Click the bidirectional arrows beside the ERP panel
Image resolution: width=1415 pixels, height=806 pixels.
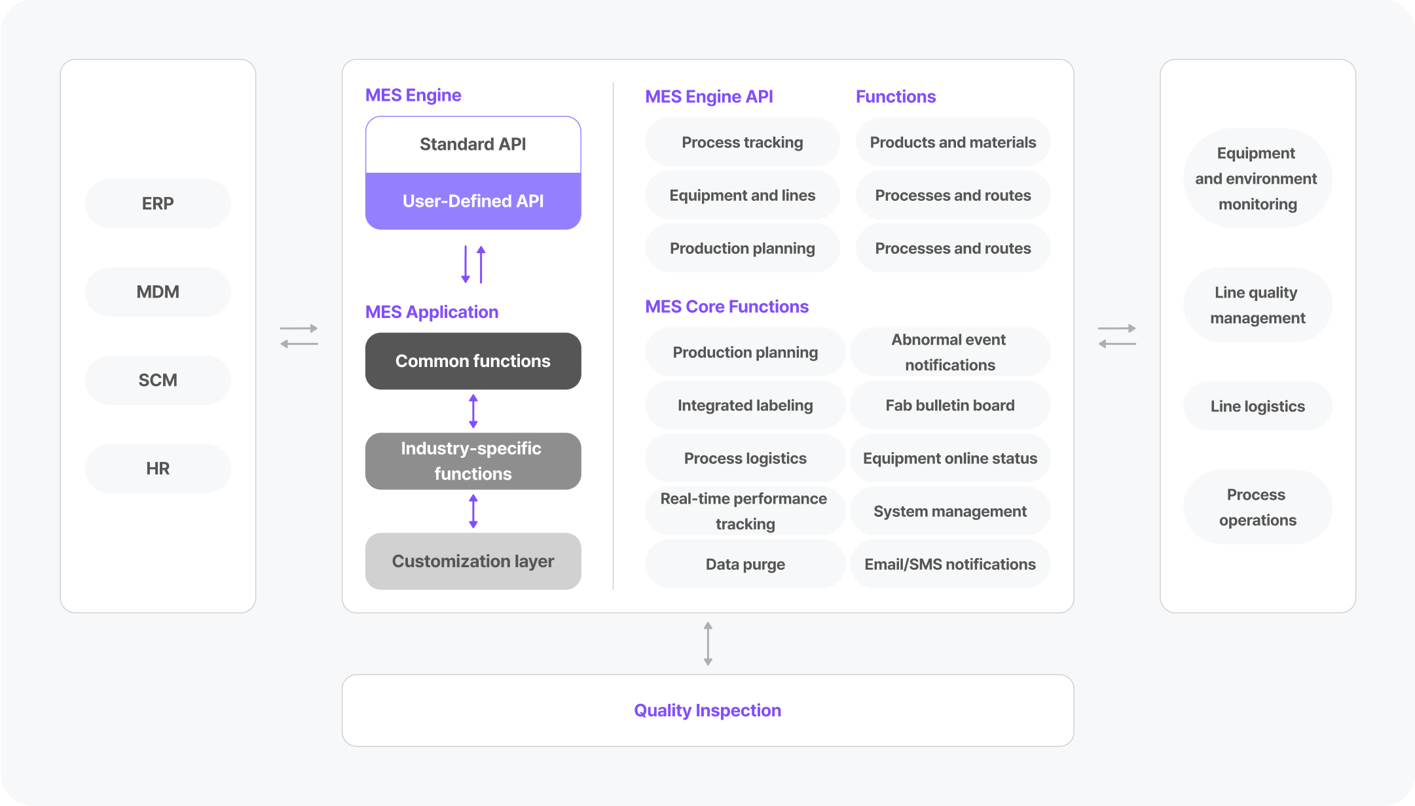[299, 336]
